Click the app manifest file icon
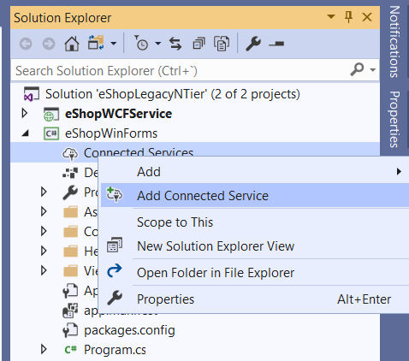409x361 pixels. [70, 311]
